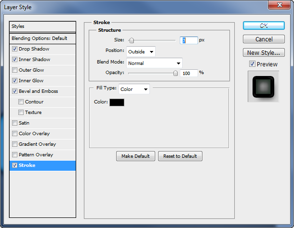Click the Size px input field
This screenshot has width=294, height=228.
pyautogui.click(x=189, y=40)
